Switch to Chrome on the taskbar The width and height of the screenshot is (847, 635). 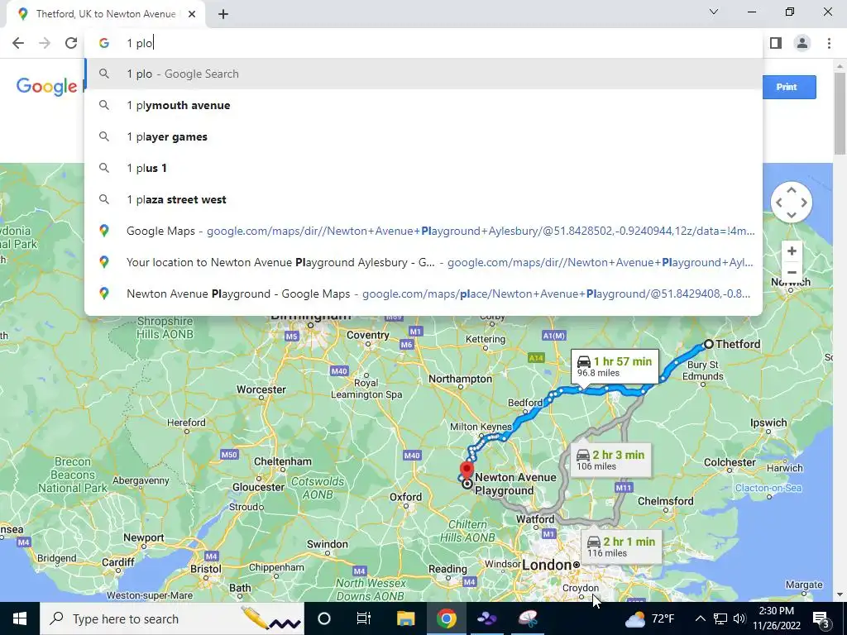[446, 618]
